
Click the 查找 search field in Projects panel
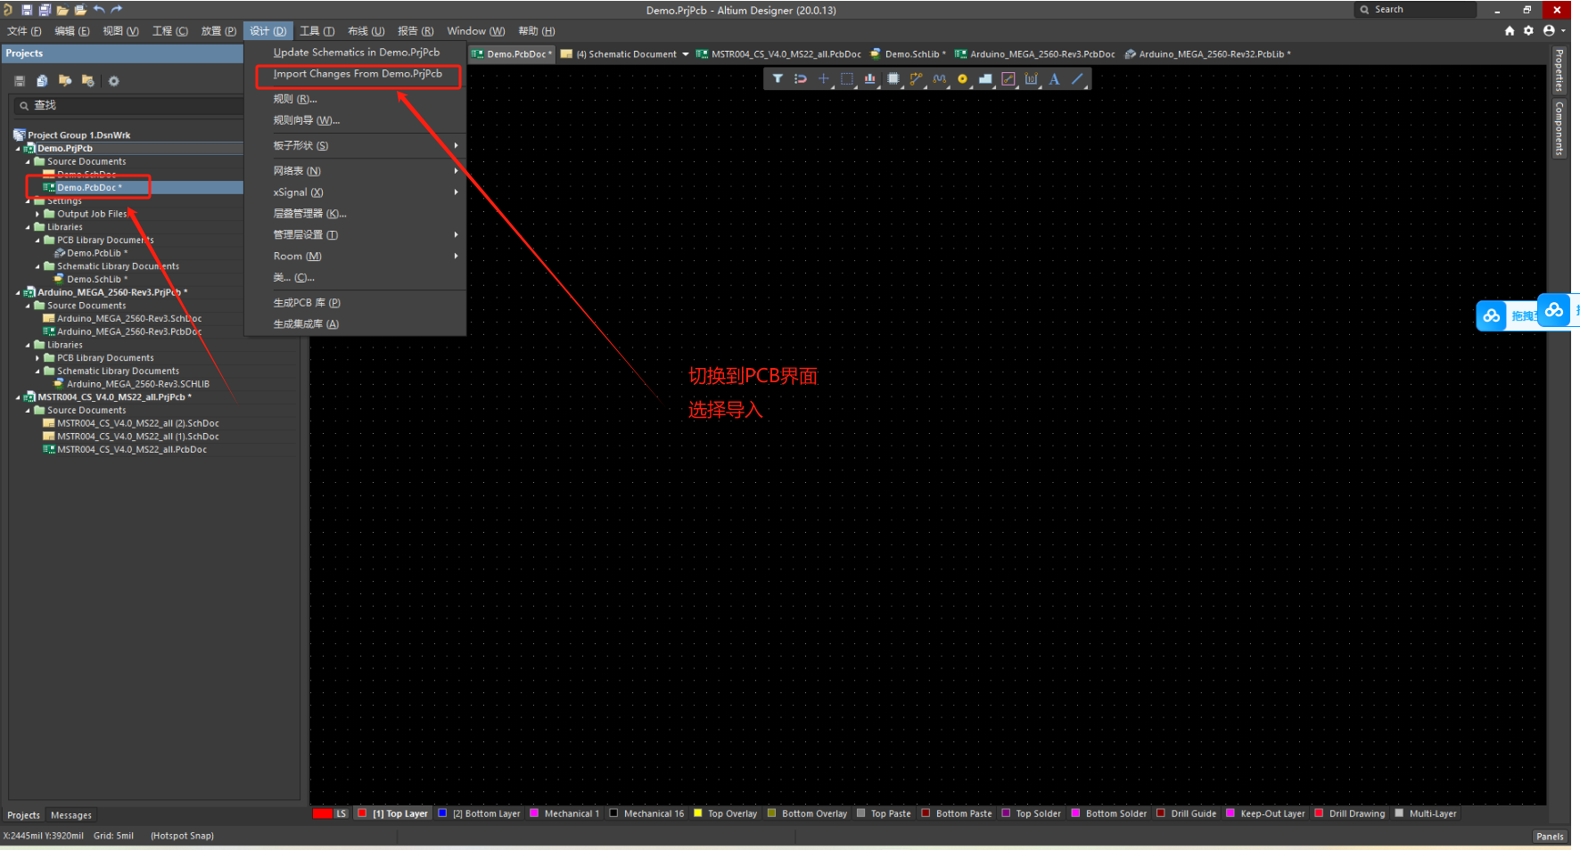pos(128,106)
